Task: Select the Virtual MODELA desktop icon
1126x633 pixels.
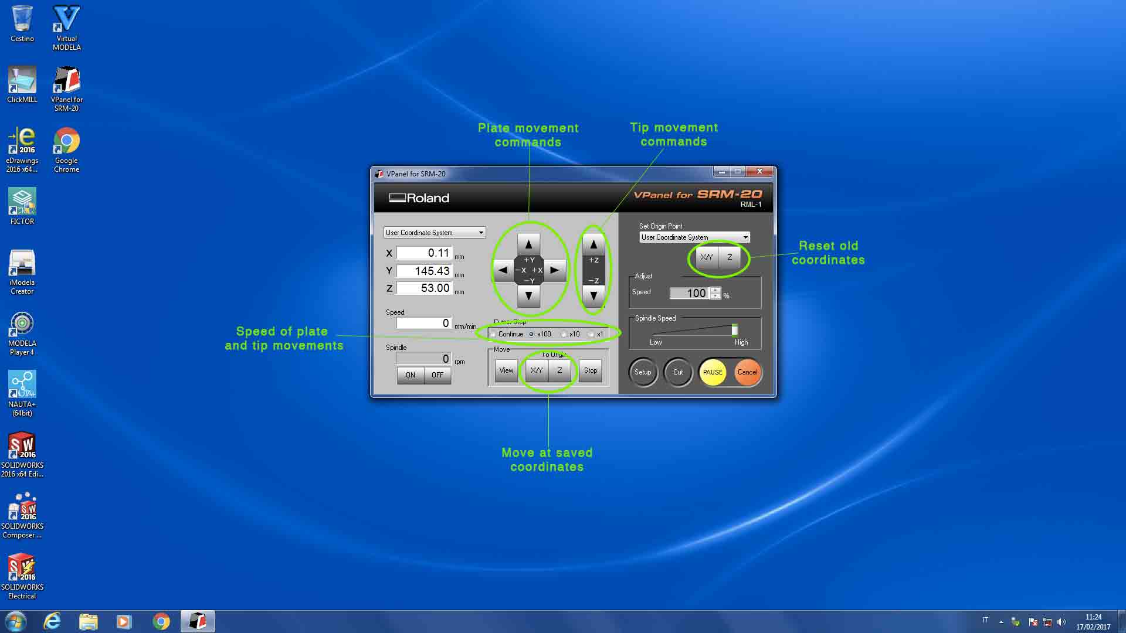Action: click(x=66, y=28)
